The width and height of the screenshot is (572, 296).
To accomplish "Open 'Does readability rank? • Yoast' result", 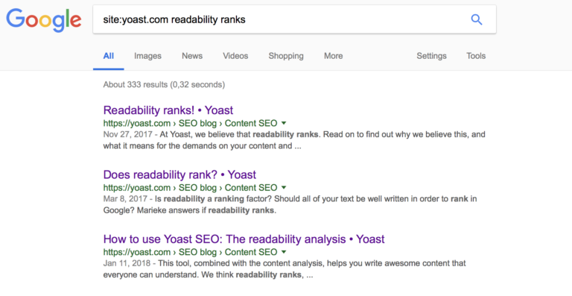I will point(179,174).
